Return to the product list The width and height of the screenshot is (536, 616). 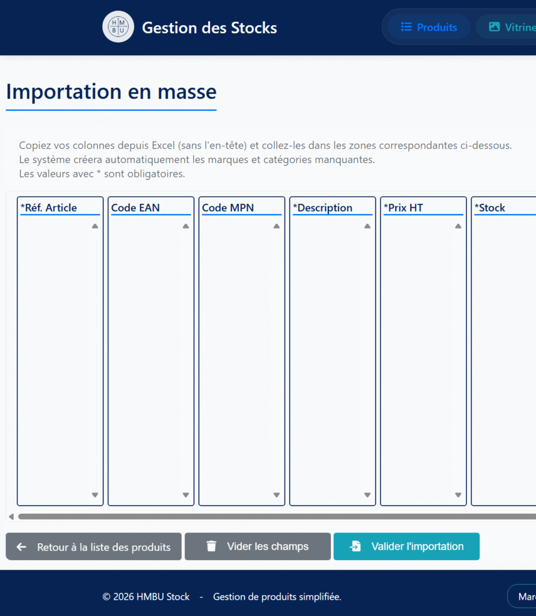coord(93,547)
